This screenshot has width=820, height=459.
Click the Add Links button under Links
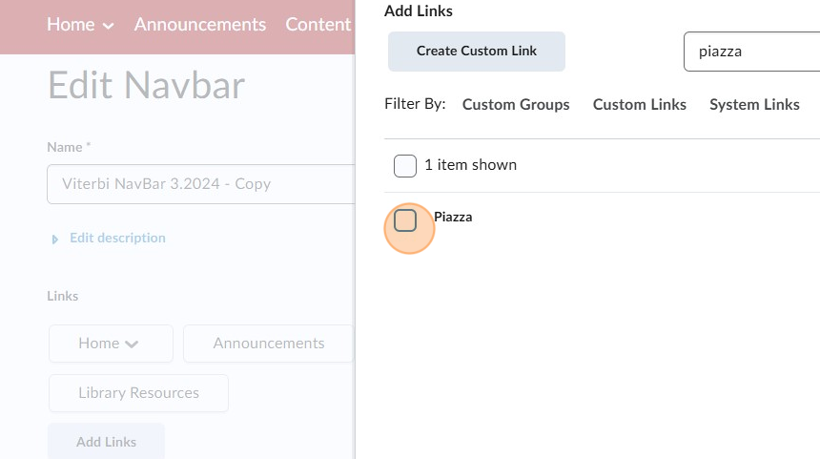tap(106, 442)
